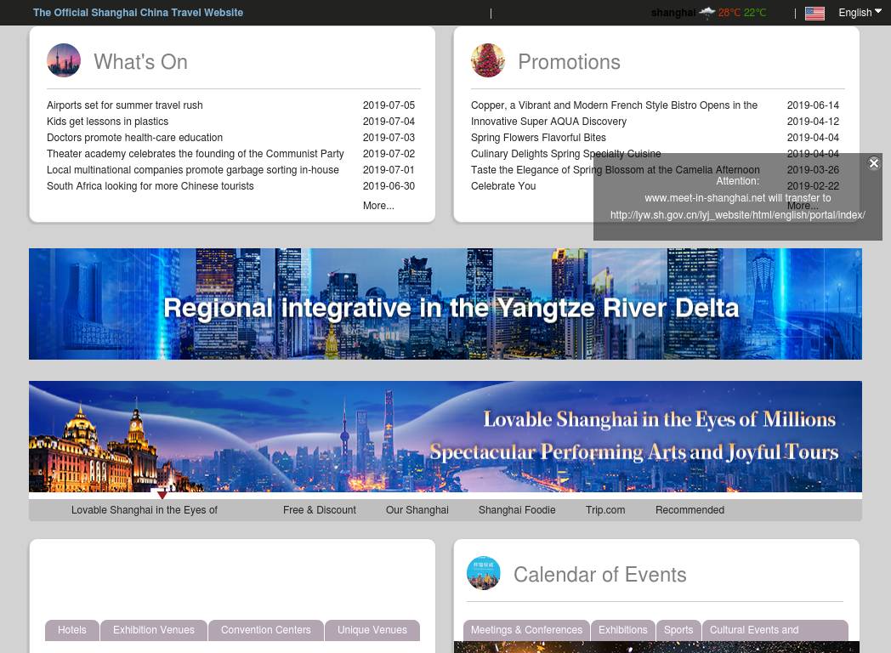Click the weather cloud icon

point(707,13)
